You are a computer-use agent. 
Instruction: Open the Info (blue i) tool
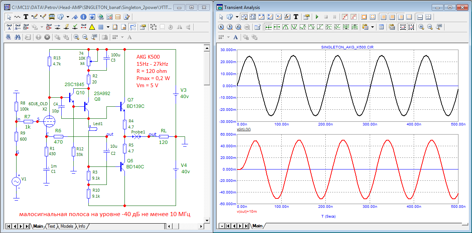click(x=83, y=17)
